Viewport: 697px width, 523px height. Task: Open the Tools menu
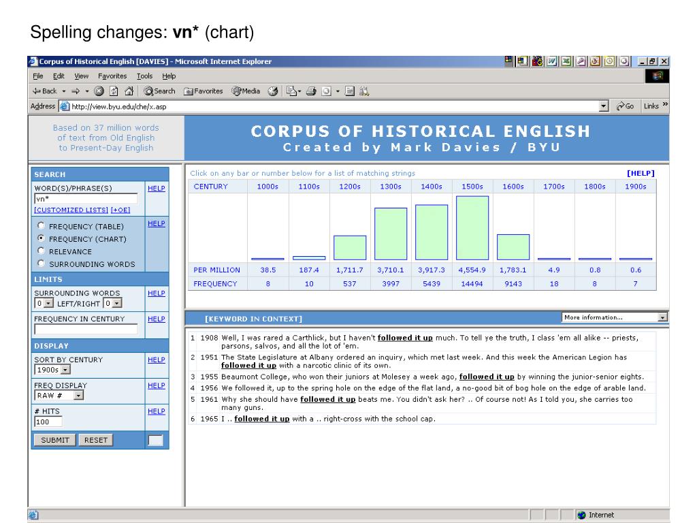[x=144, y=76]
